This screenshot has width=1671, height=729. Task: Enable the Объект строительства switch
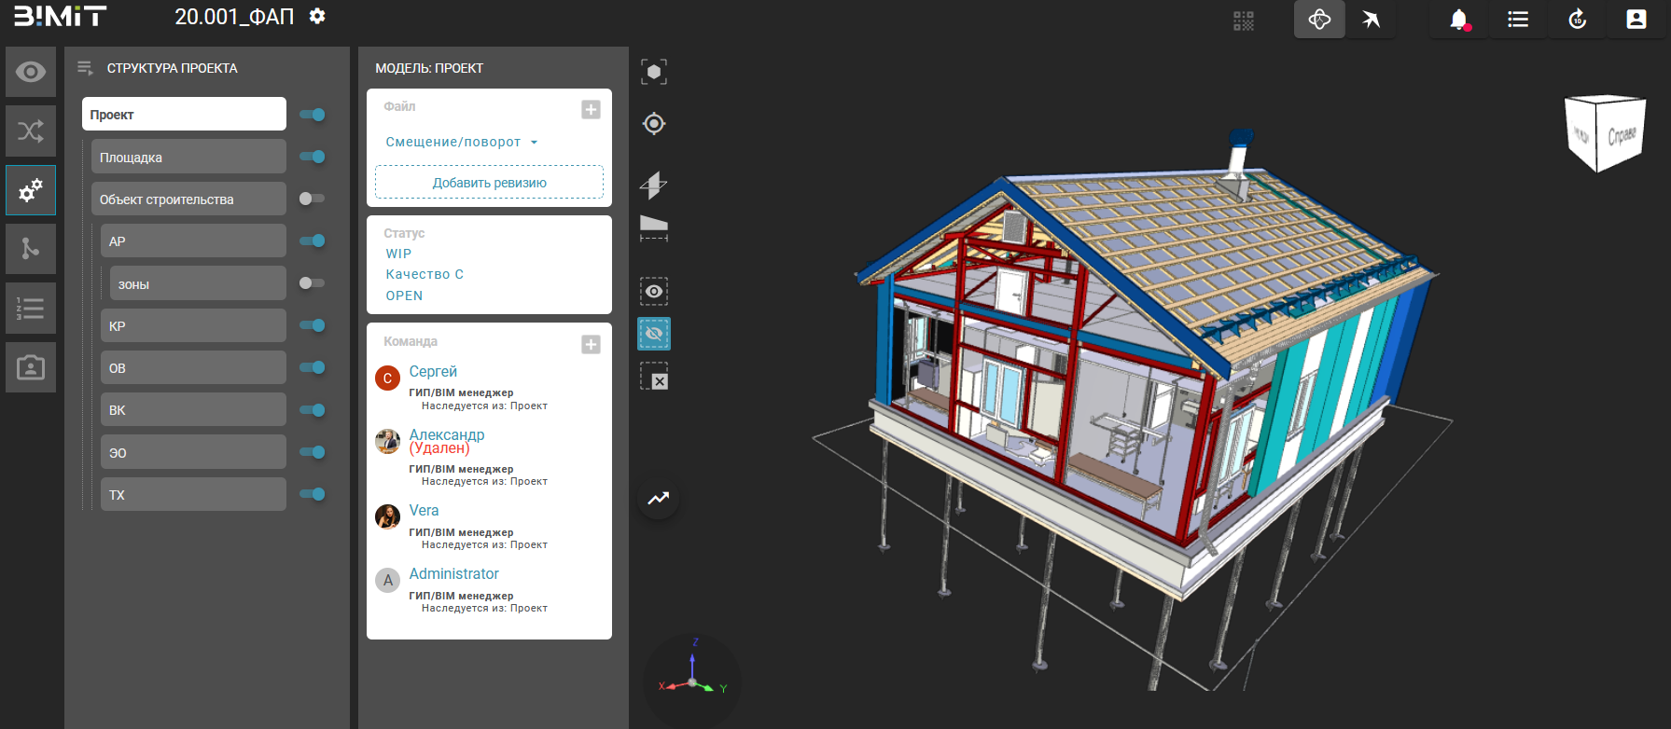click(312, 199)
